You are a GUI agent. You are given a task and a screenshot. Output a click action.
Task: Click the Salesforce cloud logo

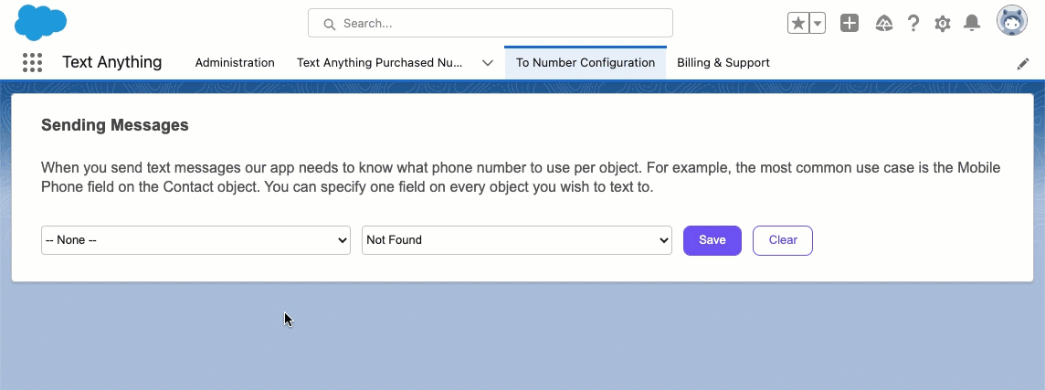point(41,22)
